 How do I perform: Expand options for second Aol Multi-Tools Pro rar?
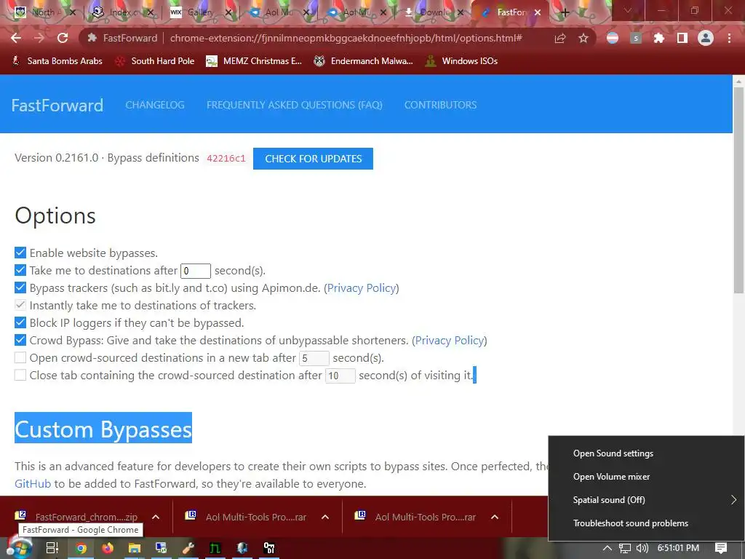point(495,517)
